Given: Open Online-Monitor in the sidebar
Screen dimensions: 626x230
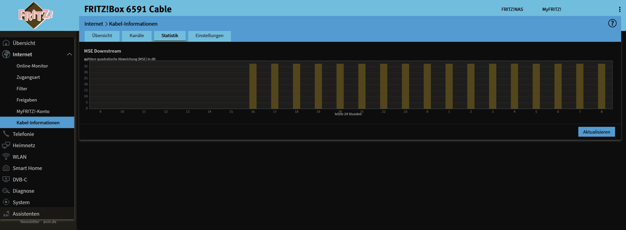Looking at the screenshot, I should coord(32,66).
